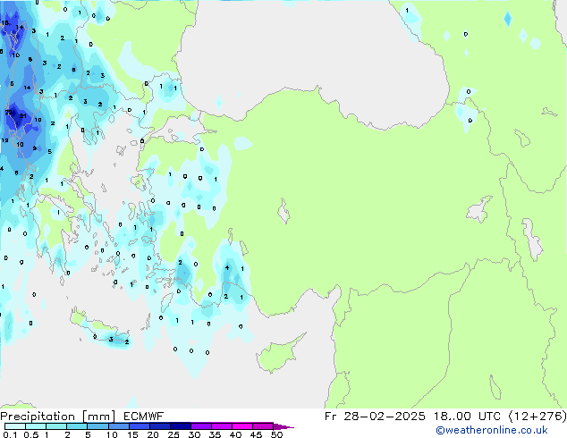The height and width of the screenshot is (438, 567).
Task: Select the 30–35 mm purple legend box
Action: coord(200,426)
